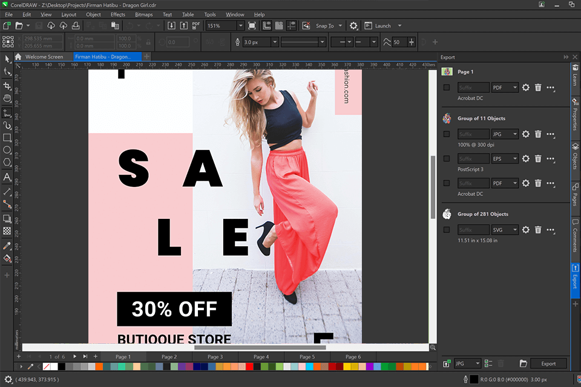Select the Parallel Dimension tool

pyautogui.click(x=7, y=192)
